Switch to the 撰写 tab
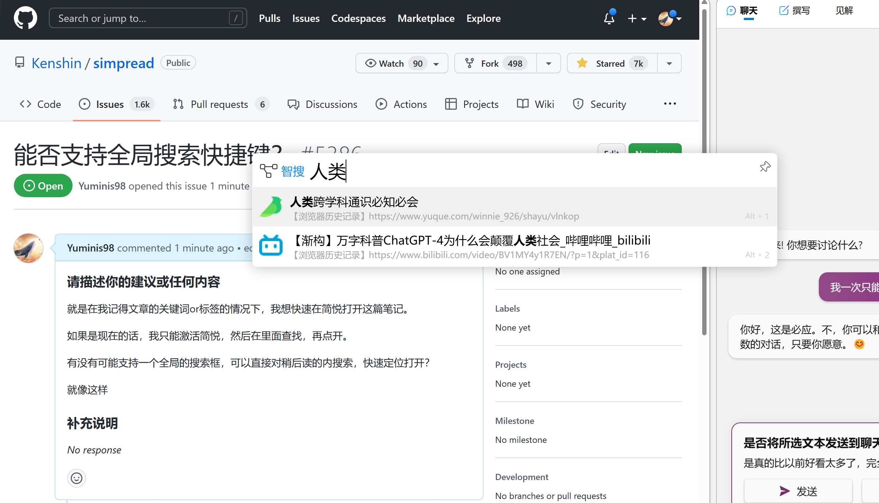This screenshot has width=879, height=503. 794,10
